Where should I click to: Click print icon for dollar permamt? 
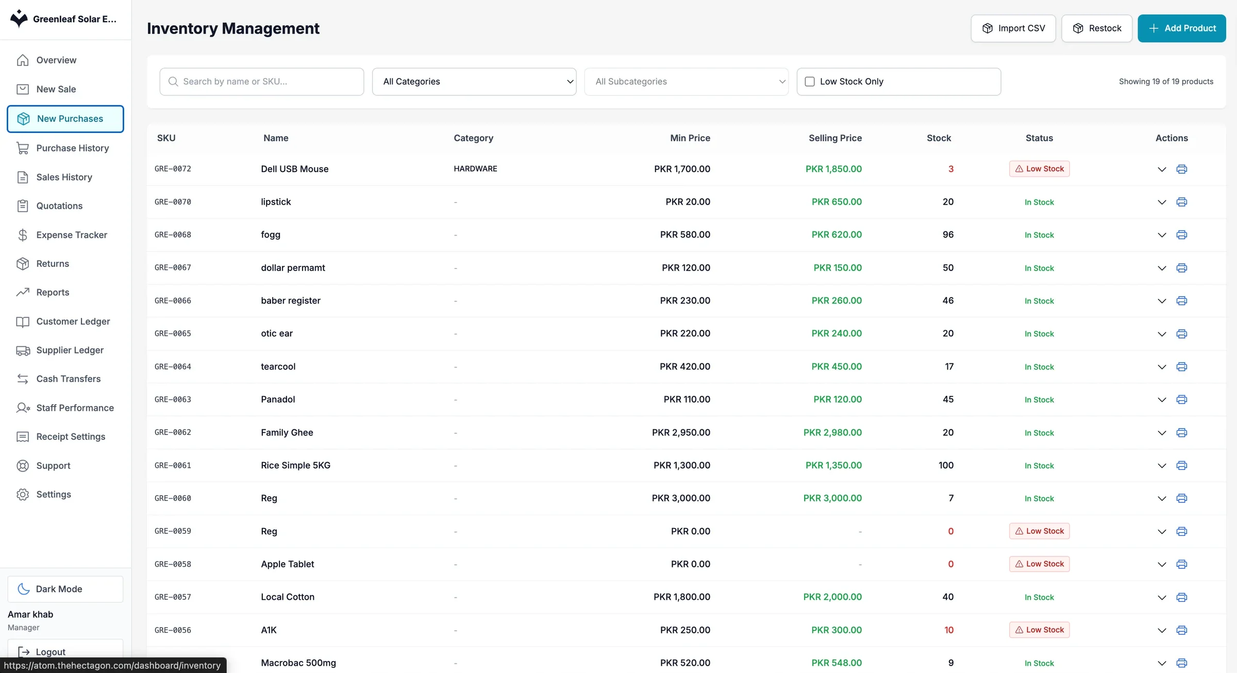point(1182,268)
